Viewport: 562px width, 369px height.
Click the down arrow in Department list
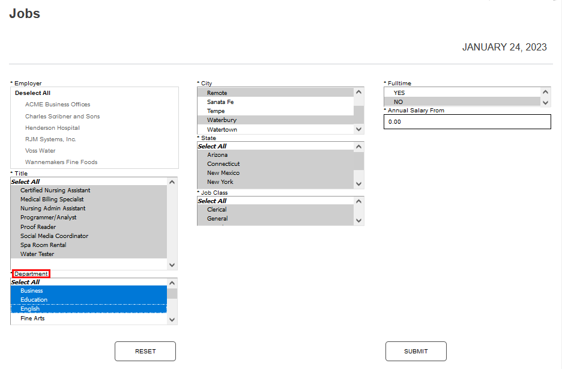tap(172, 320)
